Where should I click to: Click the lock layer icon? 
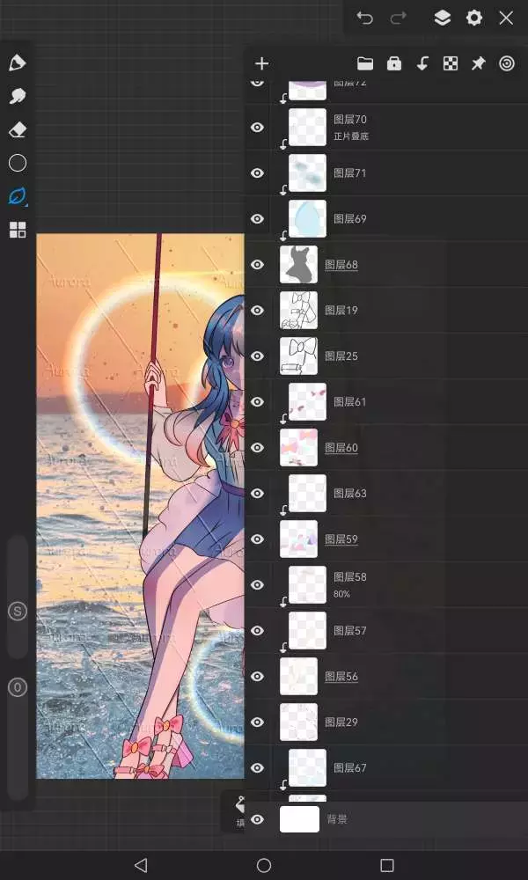point(394,63)
